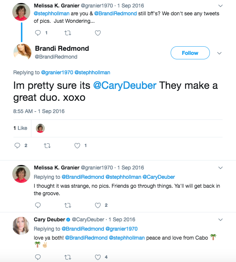Click the liker's avatar beside 1 Like

tap(40, 128)
